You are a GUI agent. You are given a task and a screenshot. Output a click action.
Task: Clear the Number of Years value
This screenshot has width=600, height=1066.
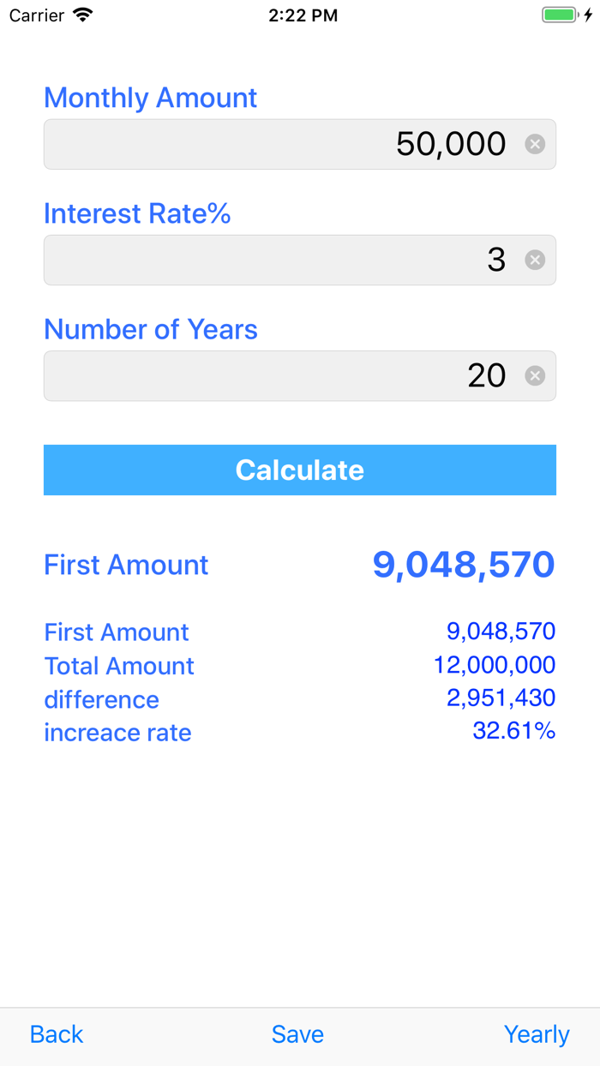click(x=534, y=375)
